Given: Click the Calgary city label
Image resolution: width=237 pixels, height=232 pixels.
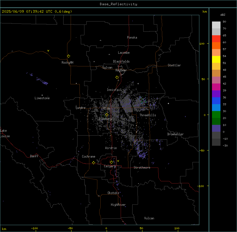Looking at the screenshot, I should (x=110, y=166).
